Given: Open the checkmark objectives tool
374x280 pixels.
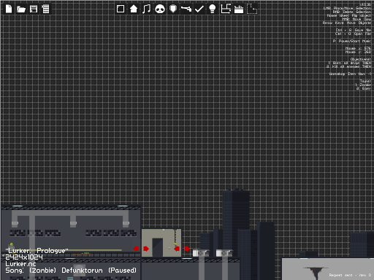Looking at the screenshot, I should coord(199,9).
